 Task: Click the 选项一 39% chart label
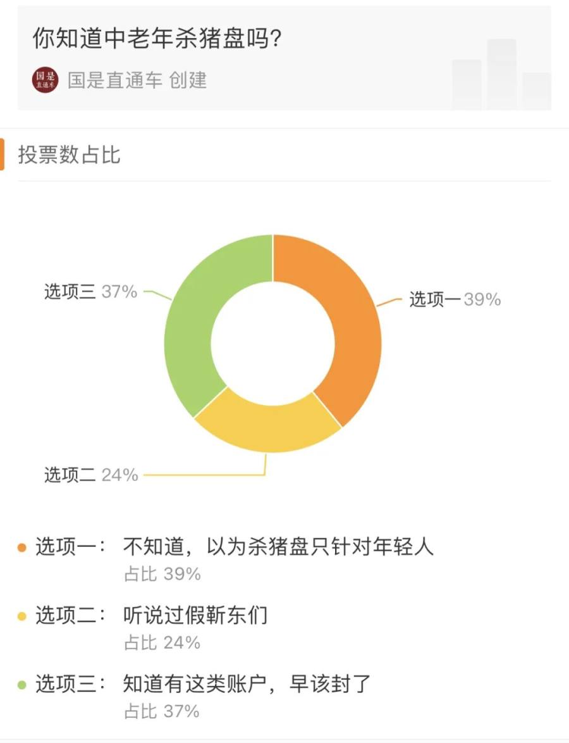(x=455, y=299)
